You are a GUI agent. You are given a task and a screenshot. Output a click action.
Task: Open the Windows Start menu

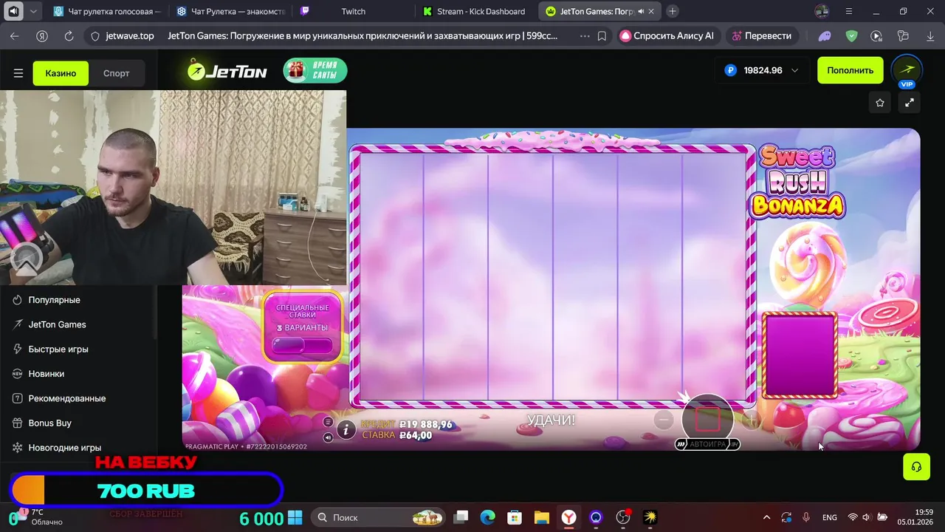pyautogui.click(x=295, y=517)
